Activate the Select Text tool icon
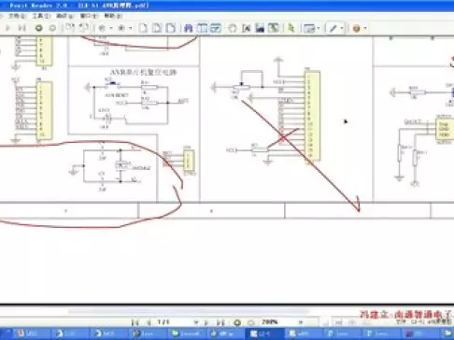 tap(246, 28)
